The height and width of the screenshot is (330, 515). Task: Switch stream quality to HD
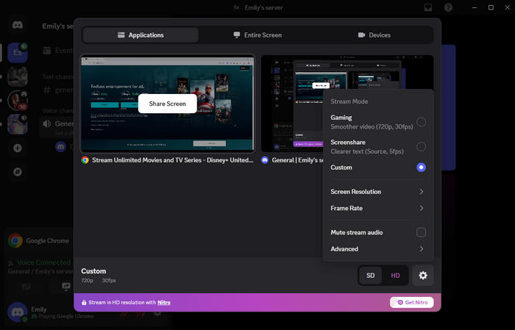(395, 275)
